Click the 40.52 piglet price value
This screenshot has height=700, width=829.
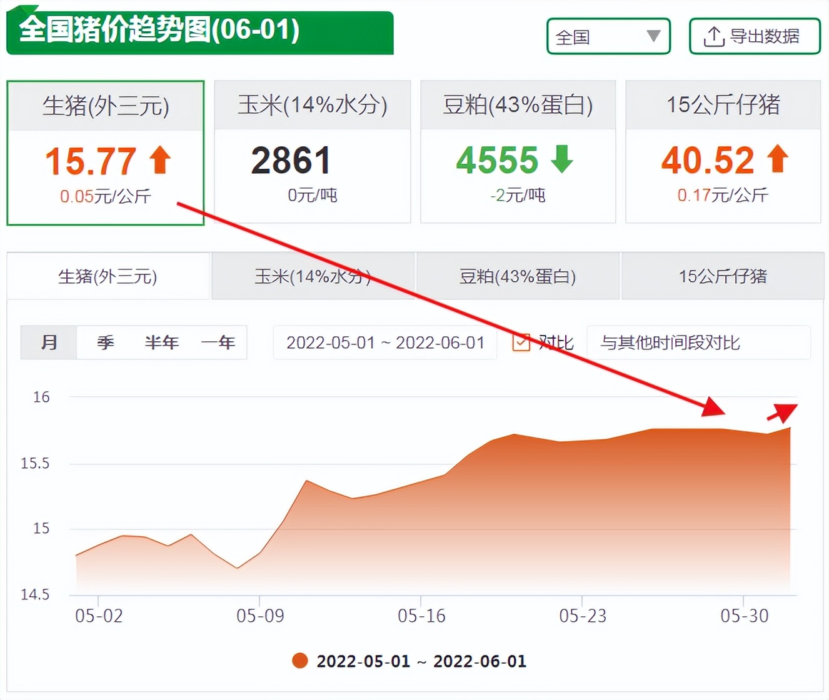point(708,160)
